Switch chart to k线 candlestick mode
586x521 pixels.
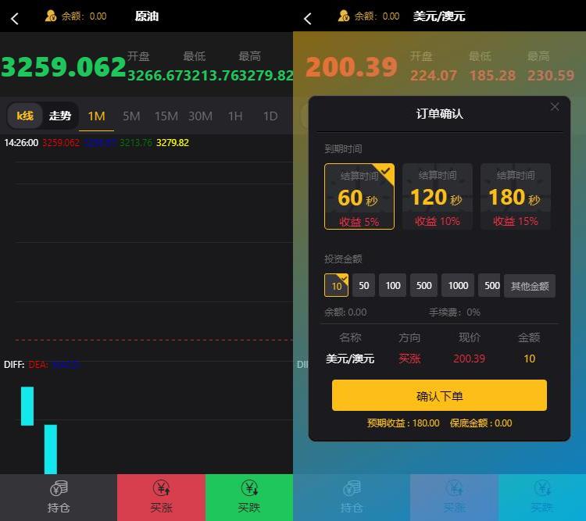coord(25,116)
